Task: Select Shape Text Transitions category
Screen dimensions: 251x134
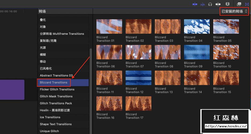Action: point(63,124)
